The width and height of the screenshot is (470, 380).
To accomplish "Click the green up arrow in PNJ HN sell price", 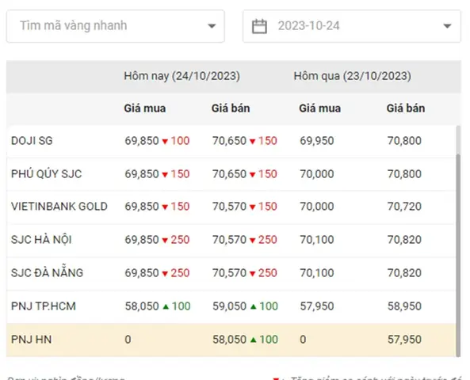I will tap(254, 340).
